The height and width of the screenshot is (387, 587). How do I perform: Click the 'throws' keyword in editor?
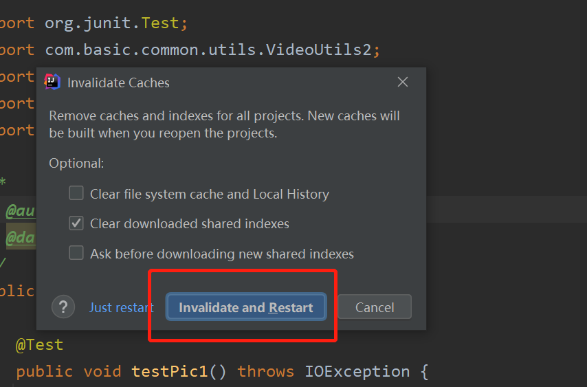click(266, 372)
